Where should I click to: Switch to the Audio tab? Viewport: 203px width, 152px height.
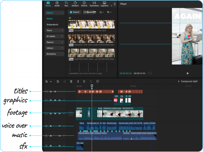[x=57, y=4]
